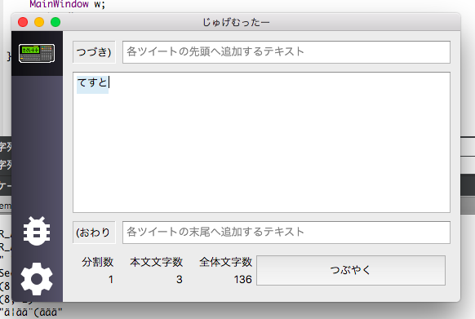
Task: Click the 全体文字数 label
Action: pyautogui.click(x=226, y=262)
